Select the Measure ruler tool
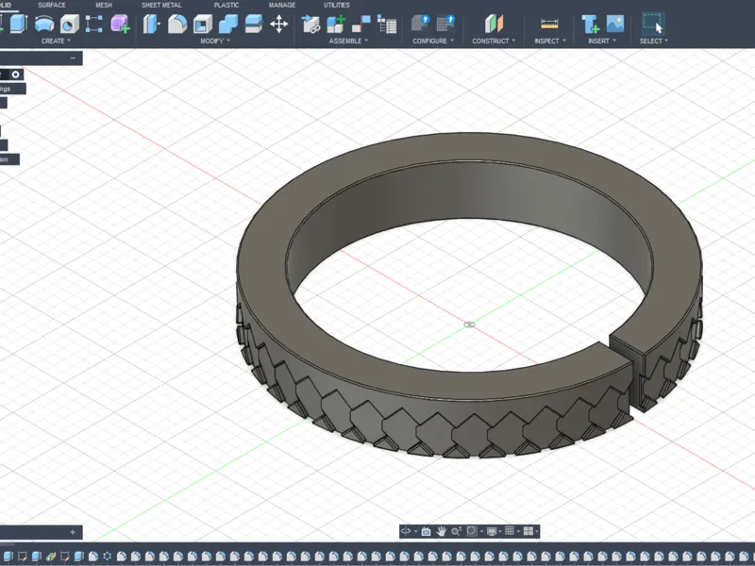Image resolution: width=755 pixels, height=566 pixels. pyautogui.click(x=549, y=24)
